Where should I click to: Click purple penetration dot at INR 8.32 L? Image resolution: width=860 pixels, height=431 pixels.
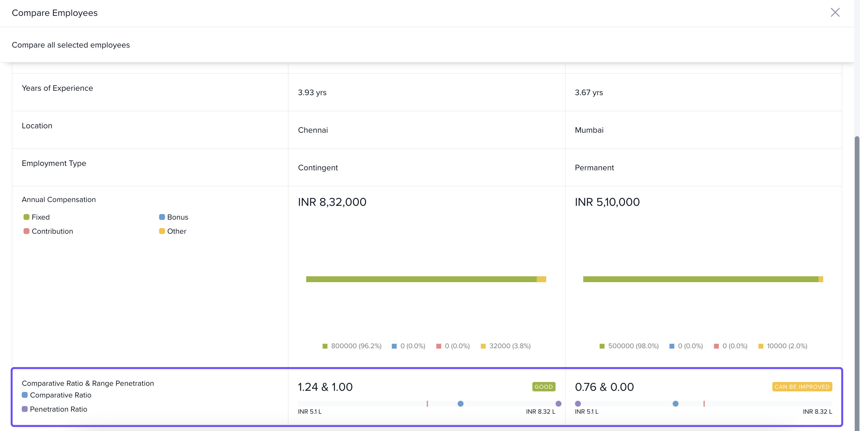558,404
